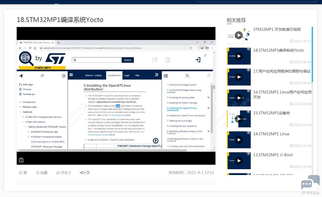The height and width of the screenshot is (197, 322).
Task: Click the Main page link in wiki sidebar
Action: (28, 84)
